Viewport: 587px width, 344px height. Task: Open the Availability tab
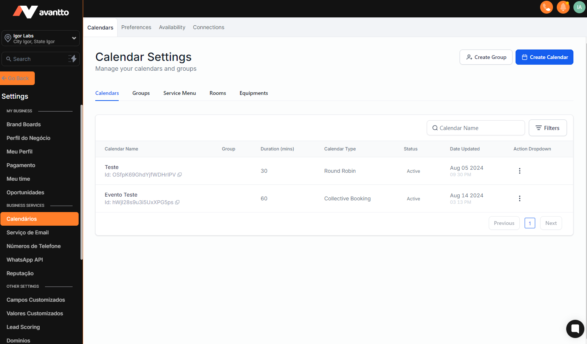point(172,27)
